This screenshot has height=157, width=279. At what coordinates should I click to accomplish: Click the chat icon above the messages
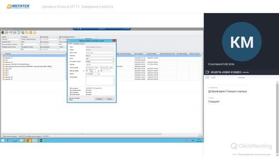pos(208,78)
